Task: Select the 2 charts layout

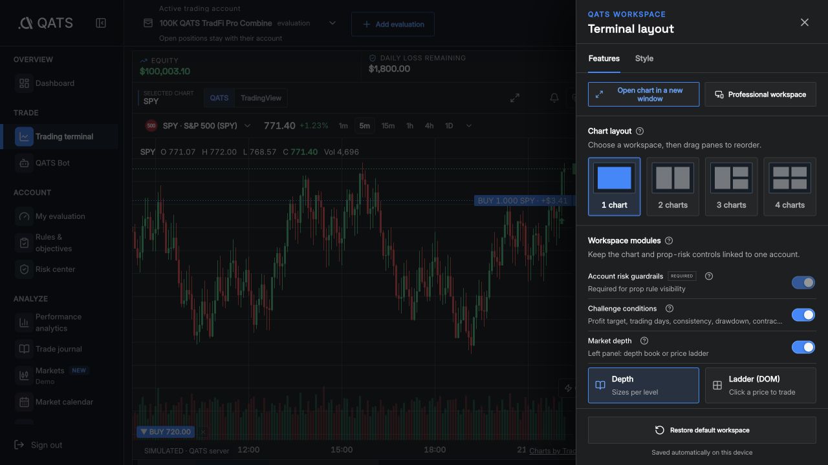Action: click(x=673, y=187)
